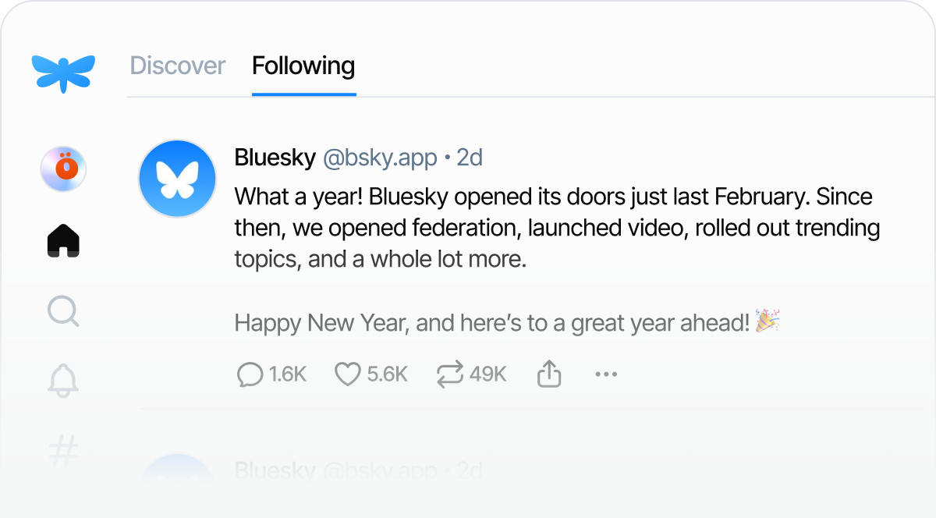
Task: Click the Bluesky account display name
Action: coord(275,158)
